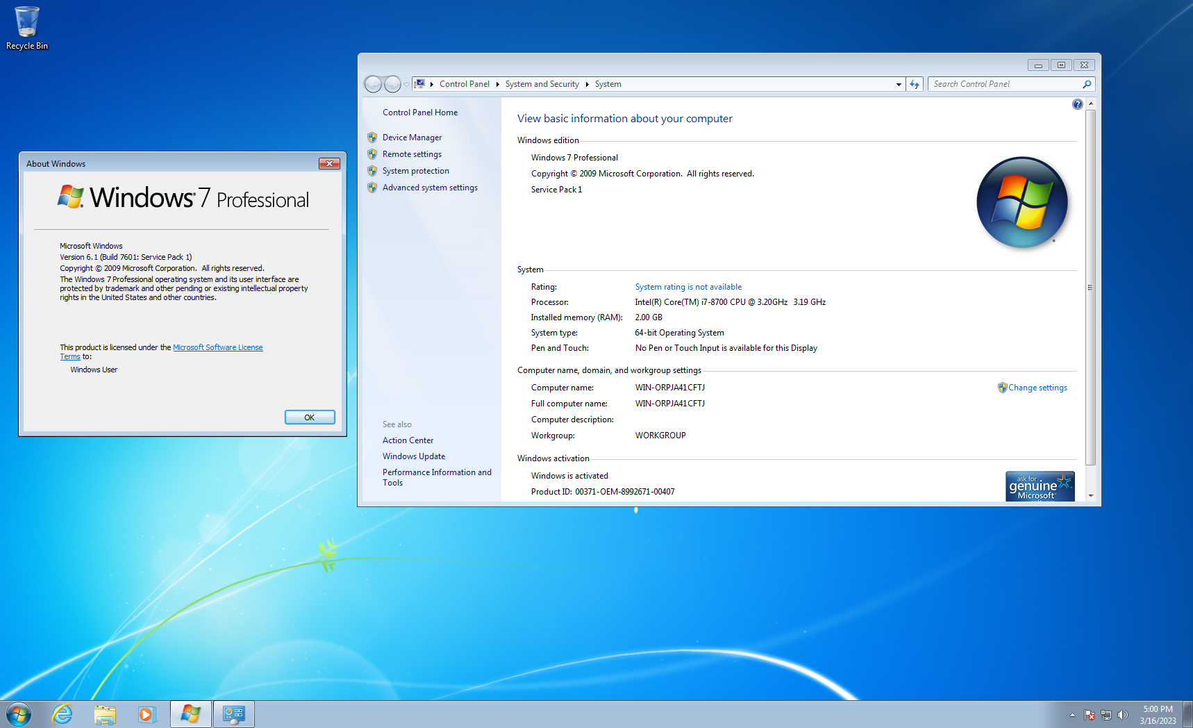Open Advanced system settings link

click(x=430, y=188)
